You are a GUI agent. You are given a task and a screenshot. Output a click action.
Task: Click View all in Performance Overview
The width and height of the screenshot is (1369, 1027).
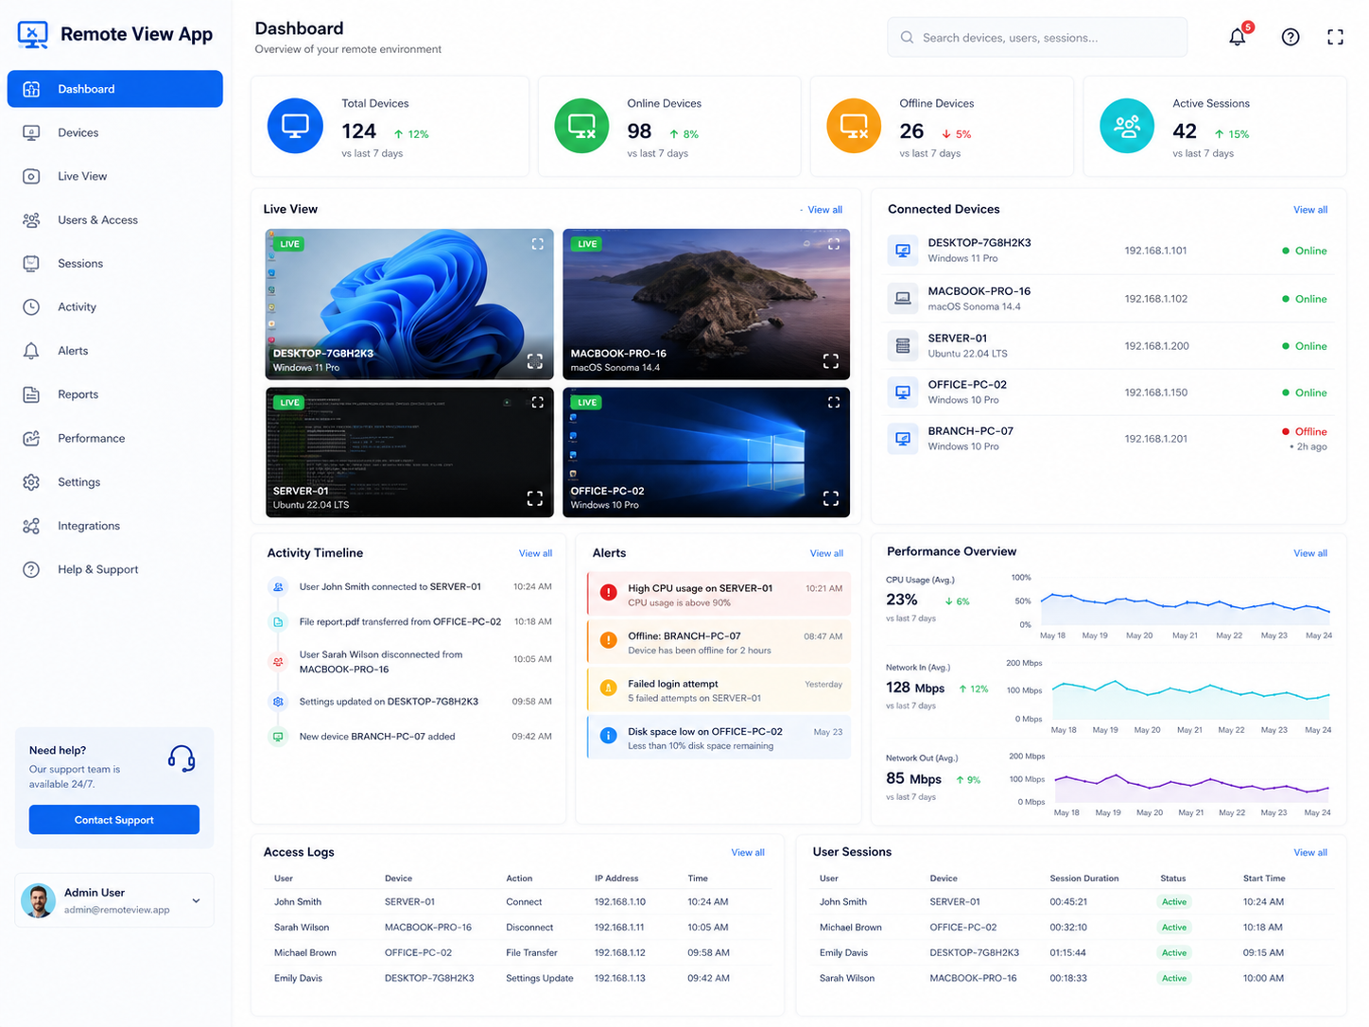pyautogui.click(x=1310, y=553)
